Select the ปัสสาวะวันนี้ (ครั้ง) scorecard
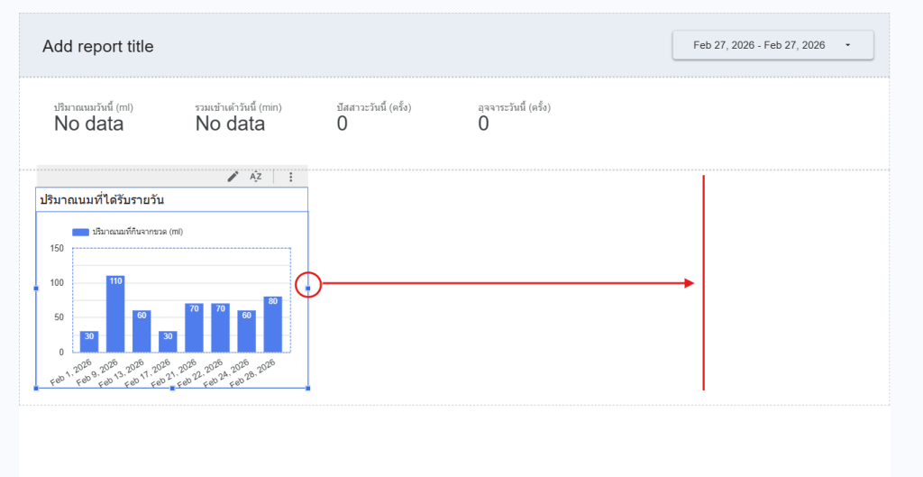Image resolution: width=923 pixels, height=477 pixels. point(373,117)
